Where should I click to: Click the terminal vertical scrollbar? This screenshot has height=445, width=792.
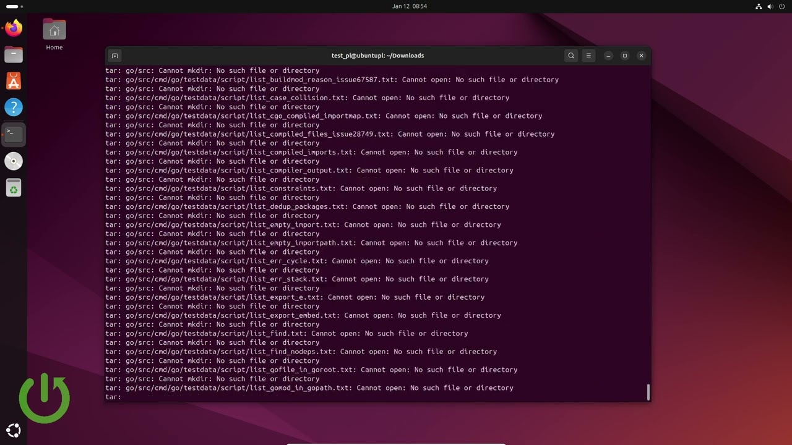pyautogui.click(x=648, y=392)
